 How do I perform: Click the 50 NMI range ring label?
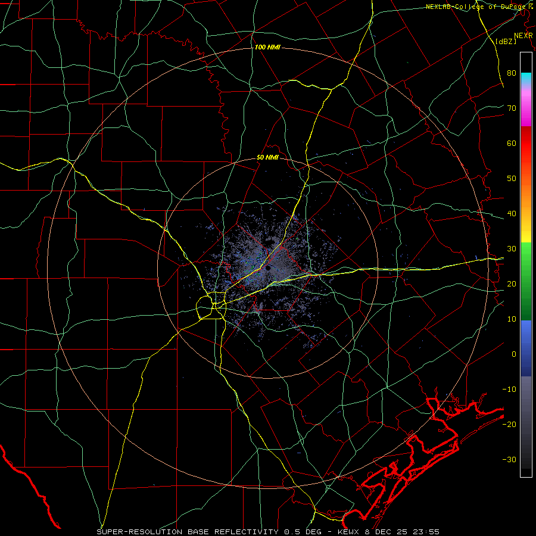tap(267, 158)
